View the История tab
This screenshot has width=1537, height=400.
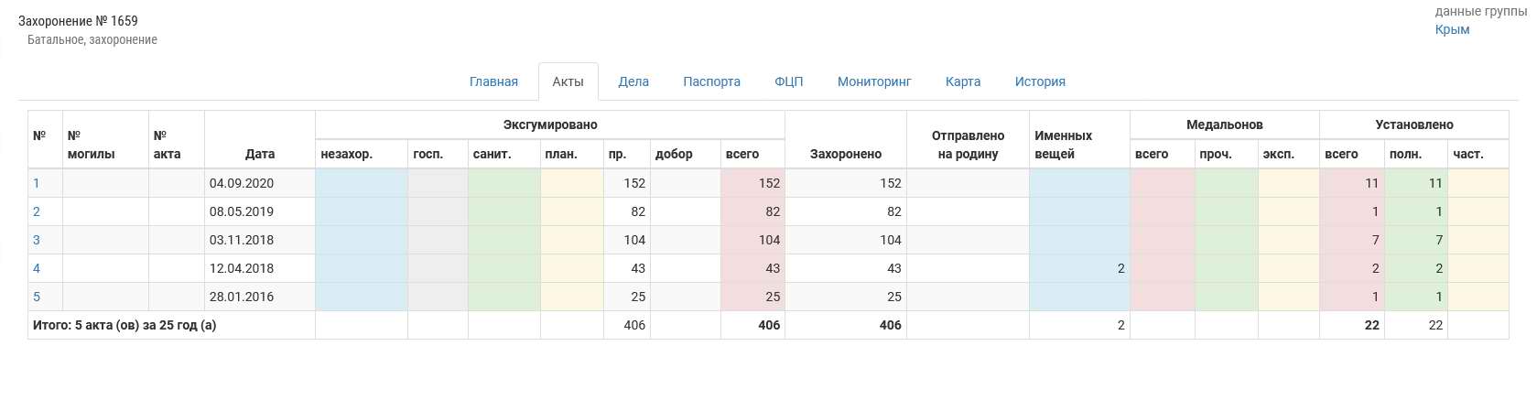pos(1040,81)
